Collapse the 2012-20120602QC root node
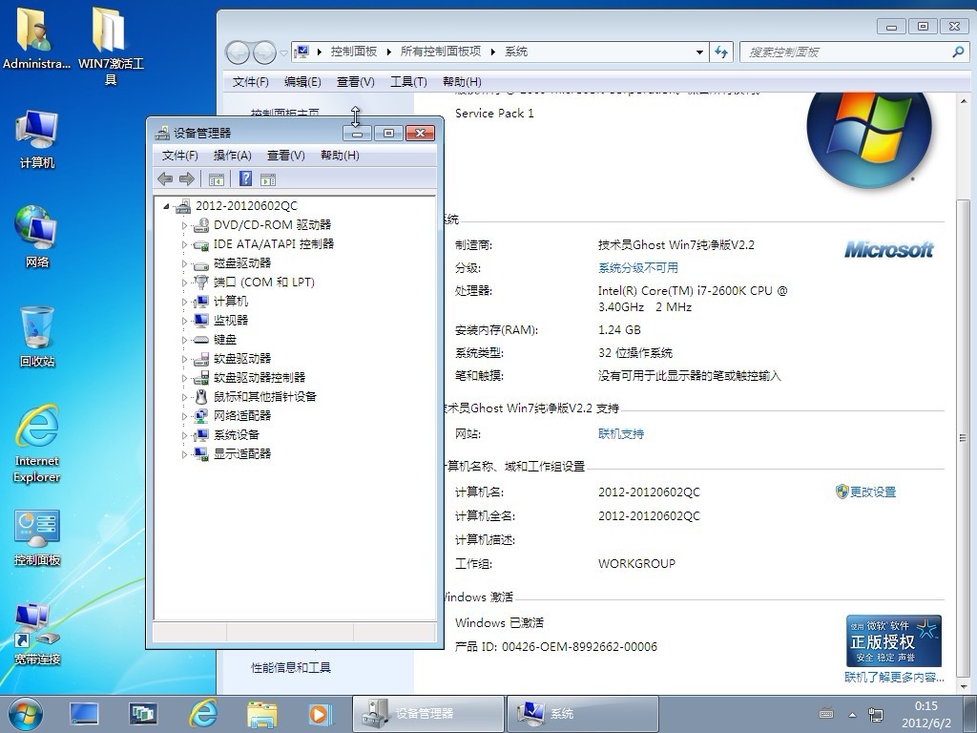This screenshot has height=733, width=977. 166,206
